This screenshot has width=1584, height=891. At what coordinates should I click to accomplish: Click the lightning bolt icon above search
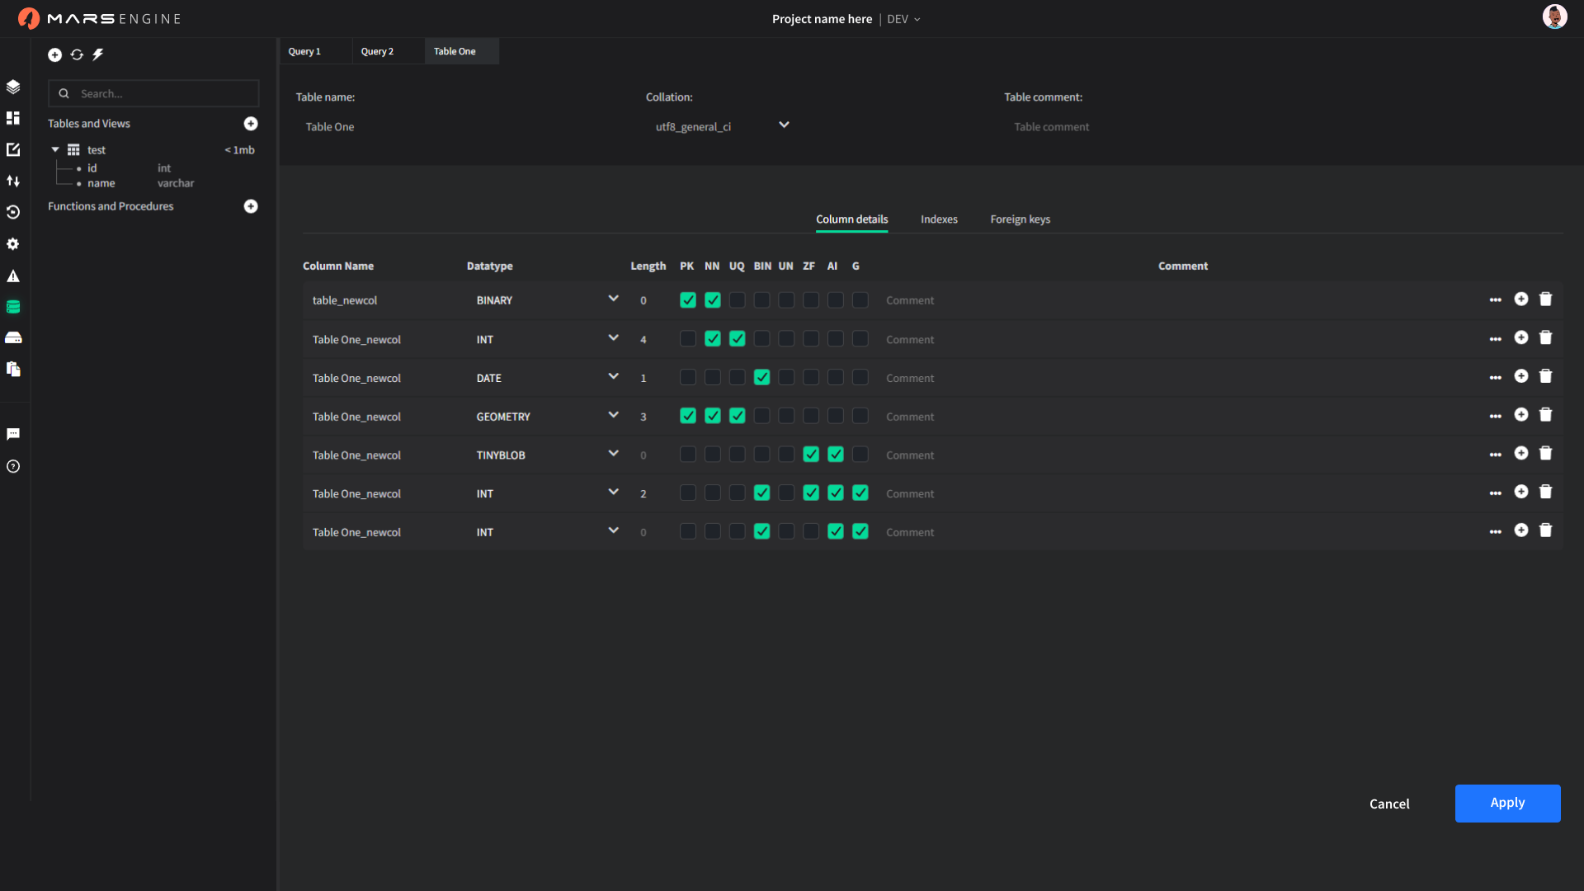pos(98,54)
